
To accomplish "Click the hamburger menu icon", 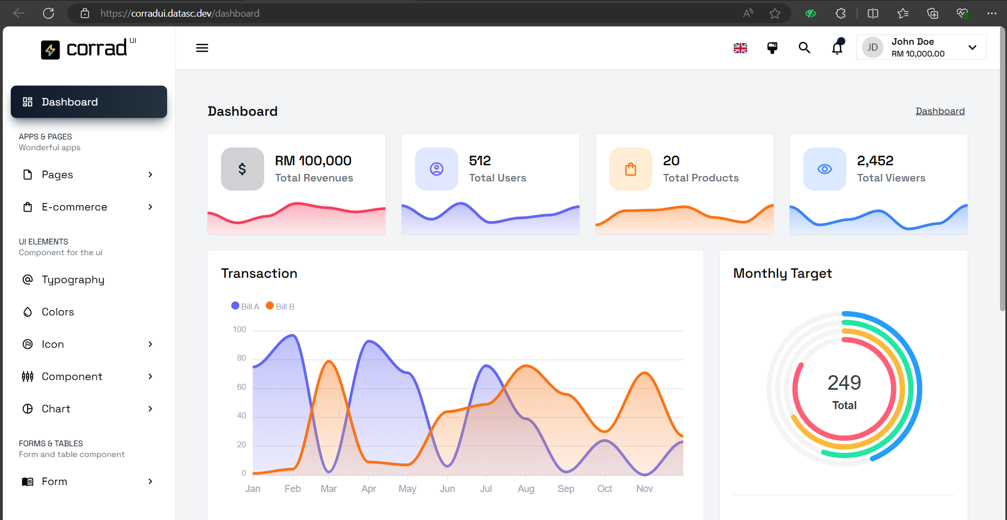I will [x=202, y=48].
